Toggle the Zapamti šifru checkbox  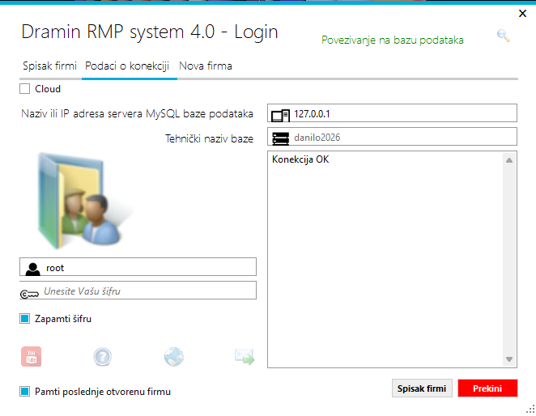(24, 319)
